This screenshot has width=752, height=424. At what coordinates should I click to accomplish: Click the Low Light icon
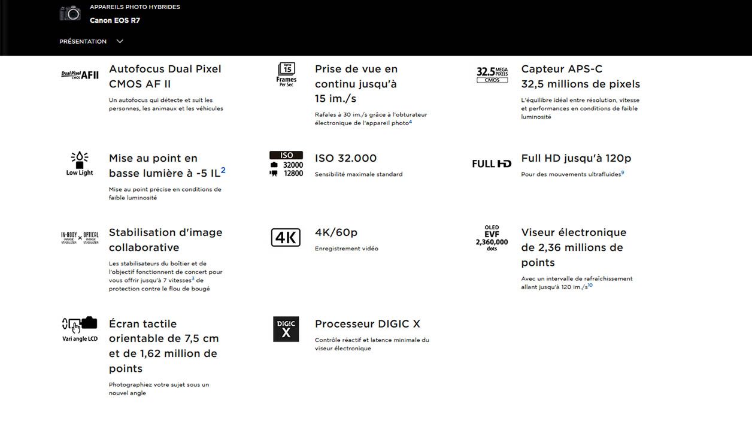[x=80, y=163]
